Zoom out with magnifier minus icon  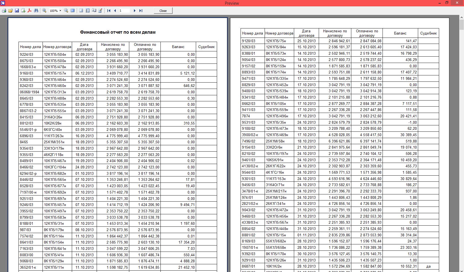tap(66, 11)
